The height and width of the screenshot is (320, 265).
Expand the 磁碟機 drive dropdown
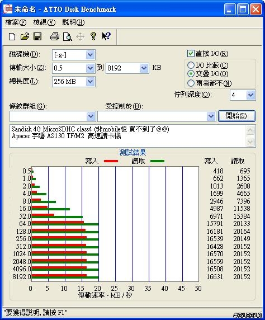90,55
